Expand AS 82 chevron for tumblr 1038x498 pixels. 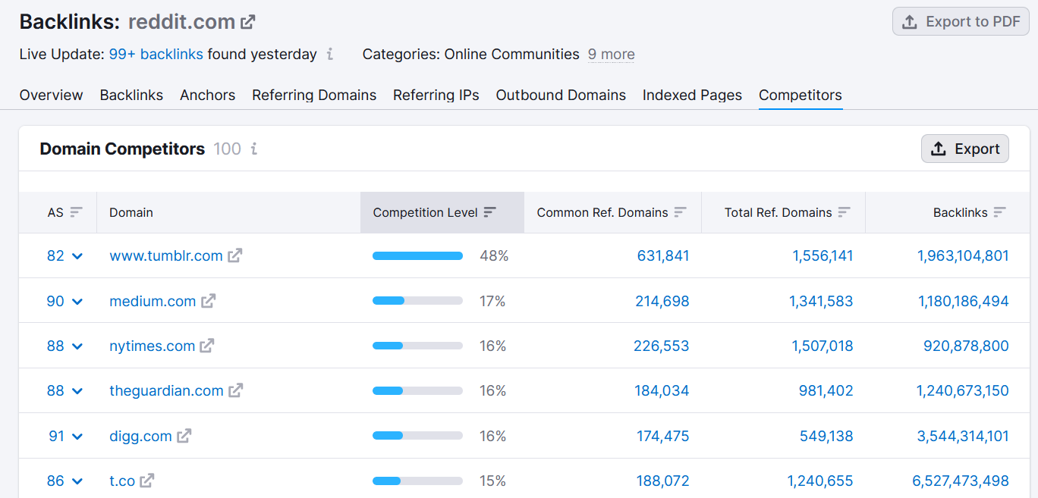click(x=77, y=256)
